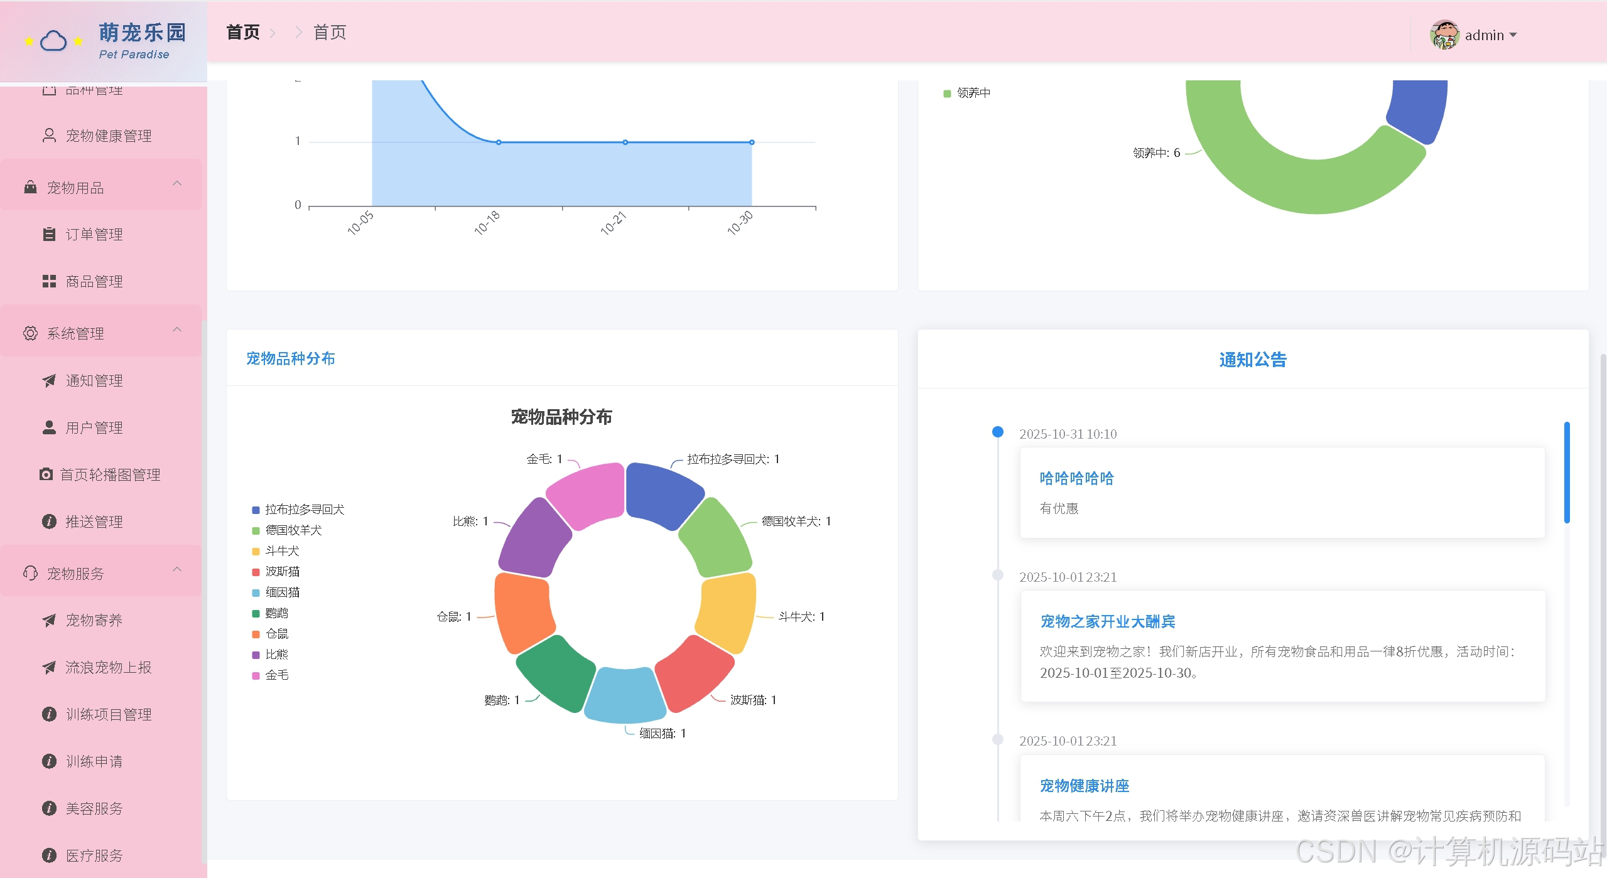This screenshot has width=1607, height=878.
Task: Go to 宠物寄养 page
Action: (100, 620)
